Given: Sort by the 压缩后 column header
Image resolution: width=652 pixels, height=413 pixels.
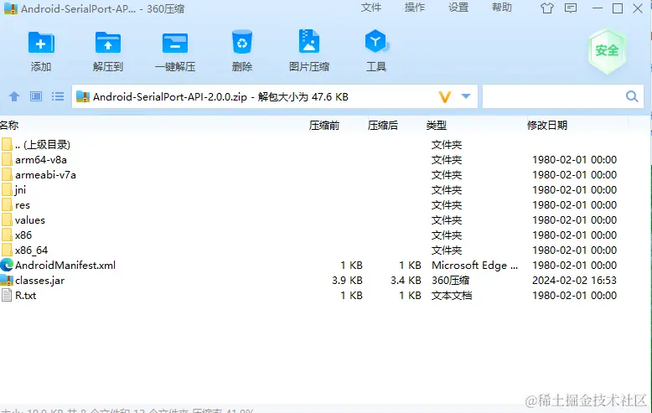Looking at the screenshot, I should 382,125.
